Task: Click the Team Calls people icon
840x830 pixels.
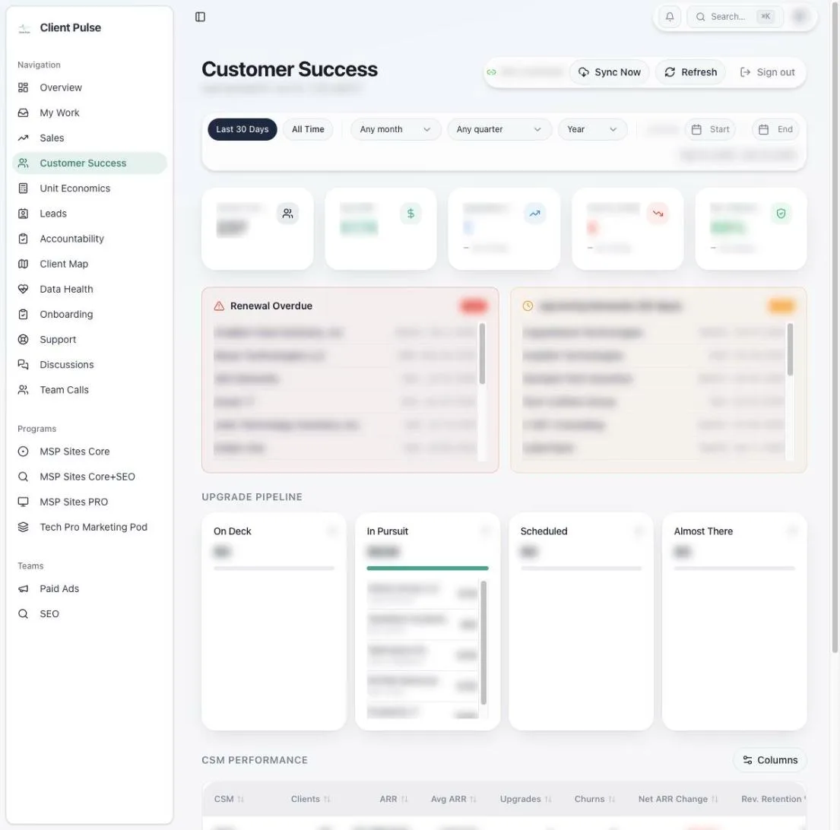Action: [x=23, y=389]
